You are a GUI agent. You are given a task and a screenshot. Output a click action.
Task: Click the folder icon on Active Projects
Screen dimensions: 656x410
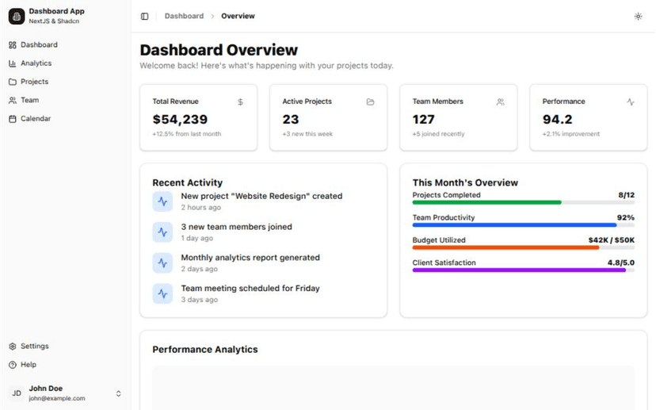click(370, 102)
